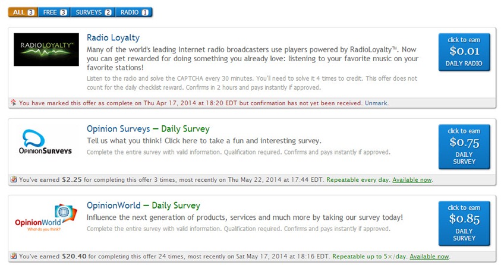
Task: Open the OpinionWorld Daily Survey title
Action: click(143, 206)
